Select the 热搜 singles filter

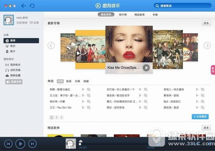coord(86,81)
